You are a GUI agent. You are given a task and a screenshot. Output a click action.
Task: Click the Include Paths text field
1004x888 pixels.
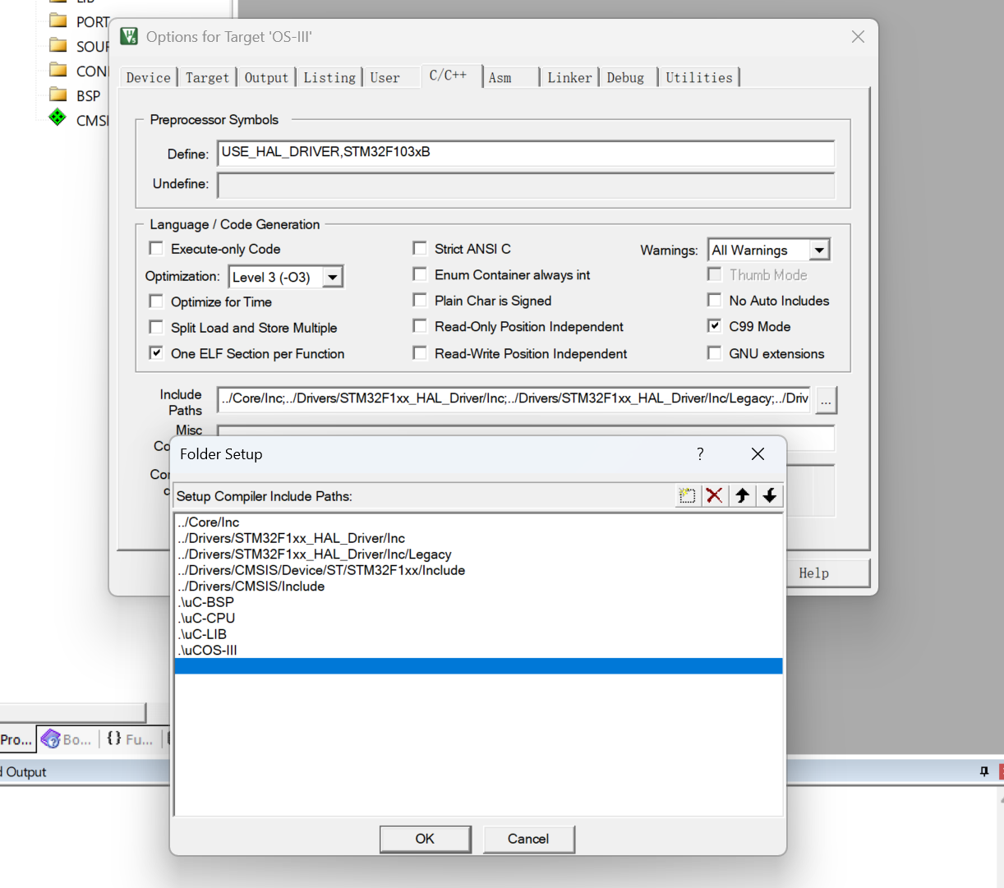coord(514,399)
